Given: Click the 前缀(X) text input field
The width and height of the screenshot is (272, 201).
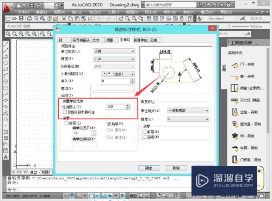Looking at the screenshot, I should [x=113, y=88].
